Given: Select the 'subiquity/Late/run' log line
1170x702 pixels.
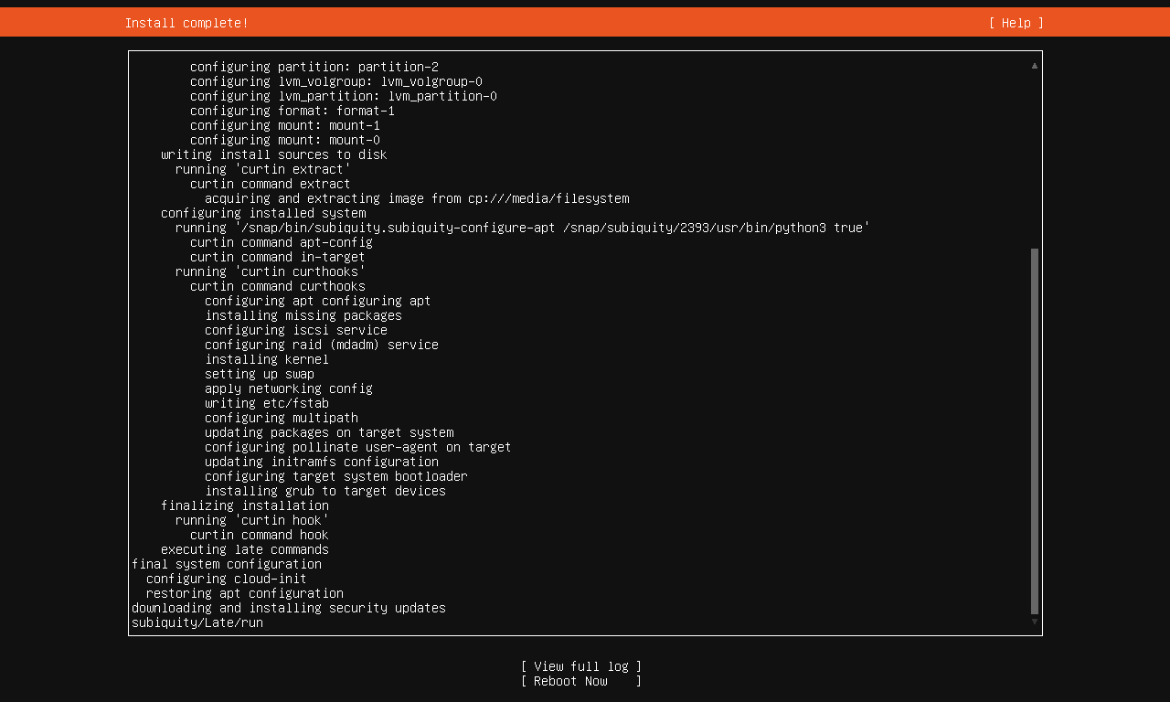Looking at the screenshot, I should [x=197, y=622].
